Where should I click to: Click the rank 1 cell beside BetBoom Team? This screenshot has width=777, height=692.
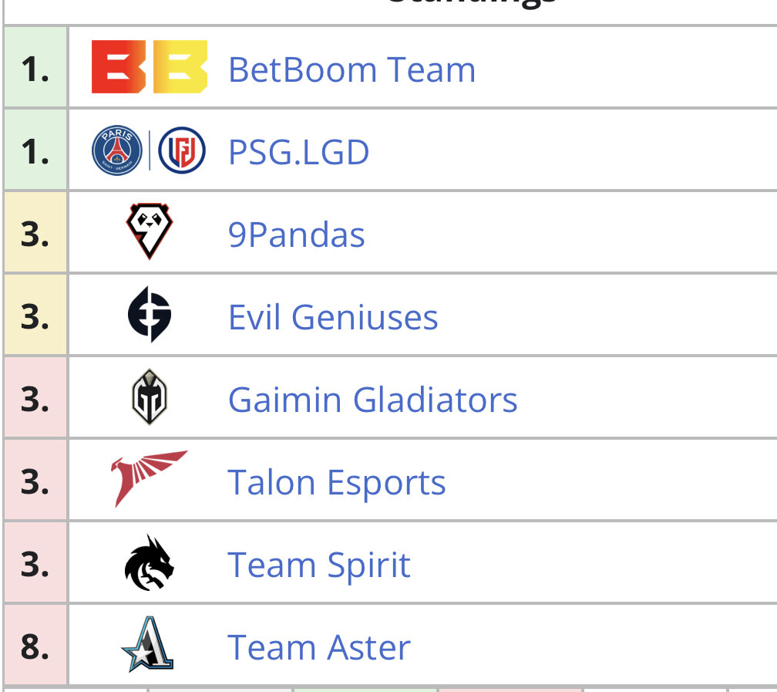[35, 69]
